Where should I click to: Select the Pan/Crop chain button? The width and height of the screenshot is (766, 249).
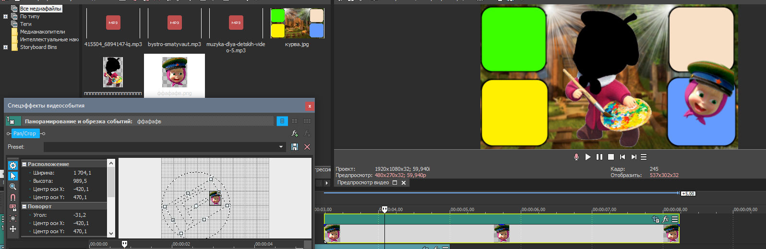tap(25, 133)
